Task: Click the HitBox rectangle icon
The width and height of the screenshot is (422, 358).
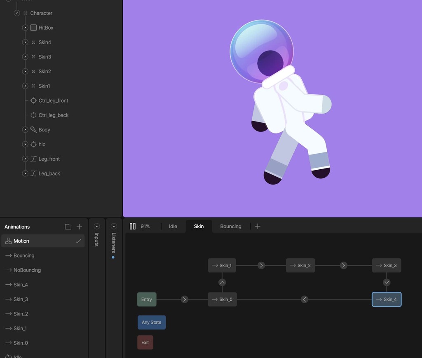Action: pyautogui.click(x=33, y=28)
